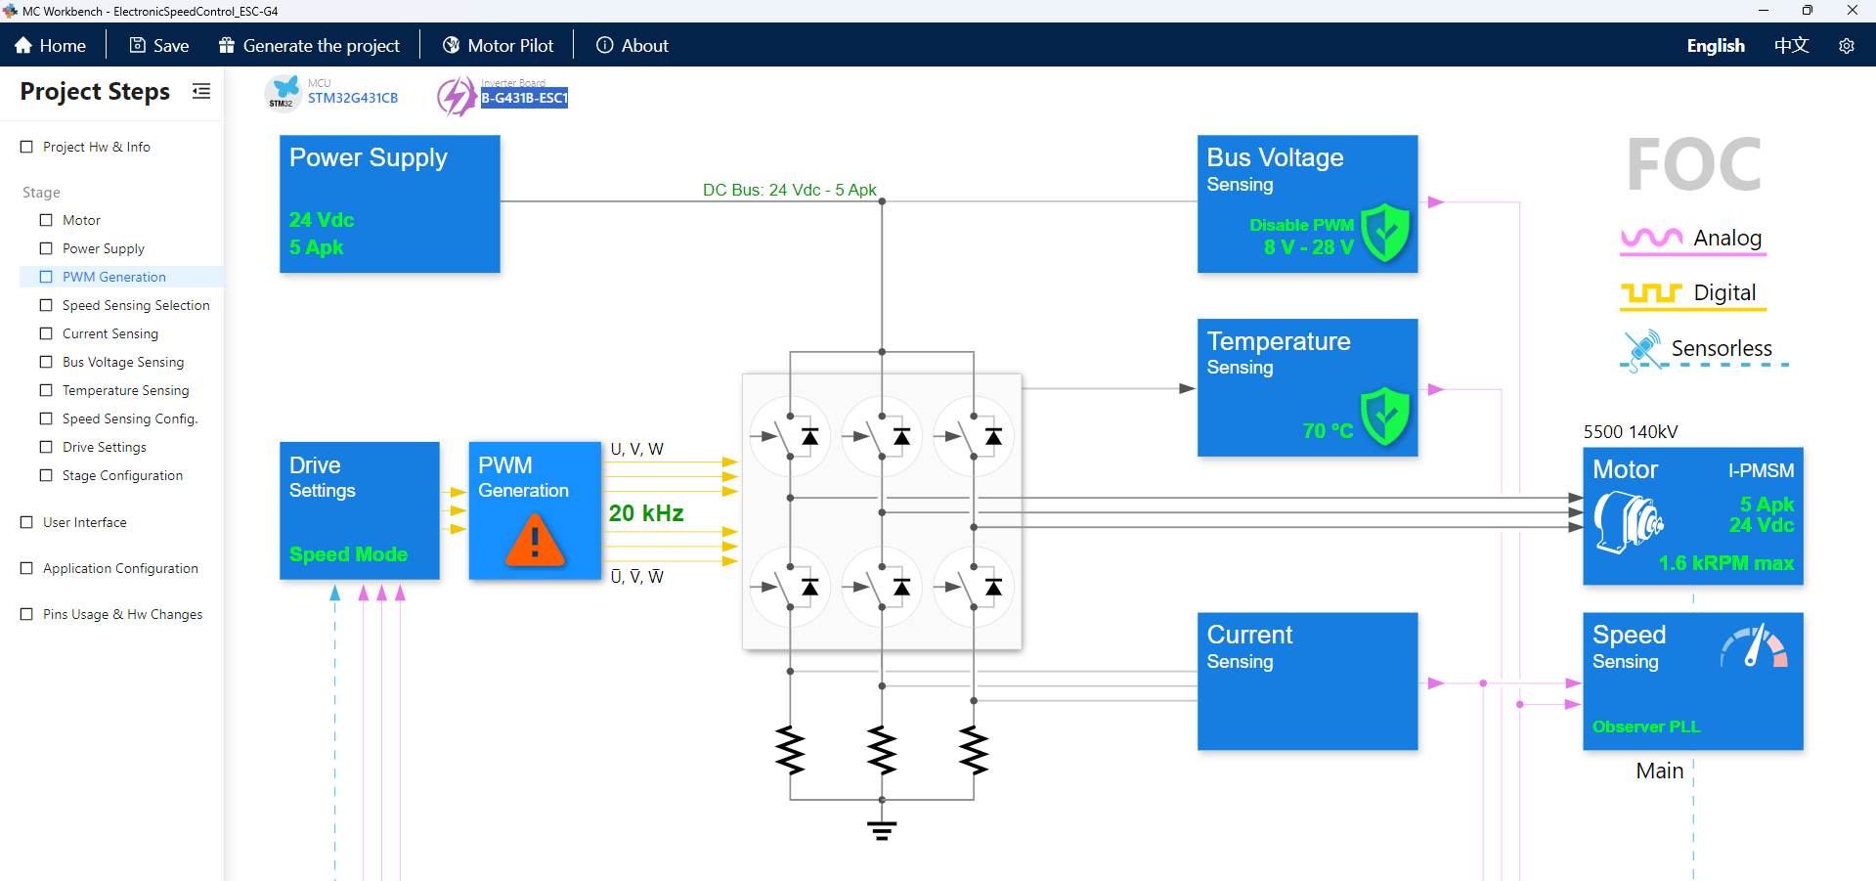Screen dimensions: 1876x881
Task: Open the settings gear in the top right
Action: click(1848, 46)
